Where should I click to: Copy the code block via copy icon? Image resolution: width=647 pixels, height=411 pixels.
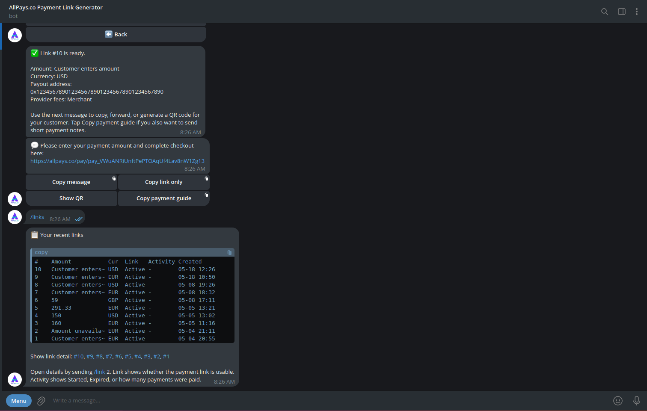[x=229, y=252]
